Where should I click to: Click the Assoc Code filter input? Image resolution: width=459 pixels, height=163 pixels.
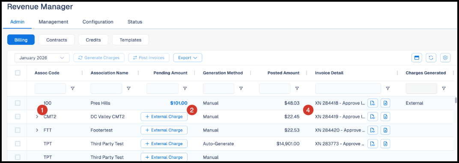point(51,88)
